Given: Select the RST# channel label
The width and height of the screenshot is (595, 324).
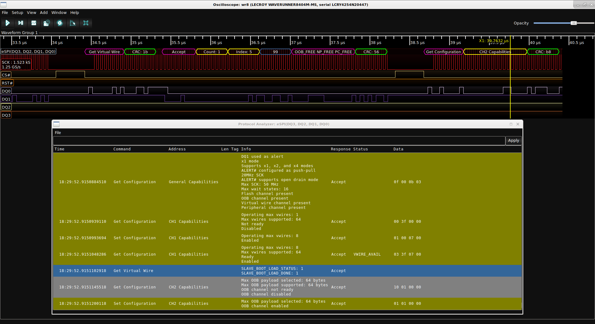Looking at the screenshot, I should 7,83.
